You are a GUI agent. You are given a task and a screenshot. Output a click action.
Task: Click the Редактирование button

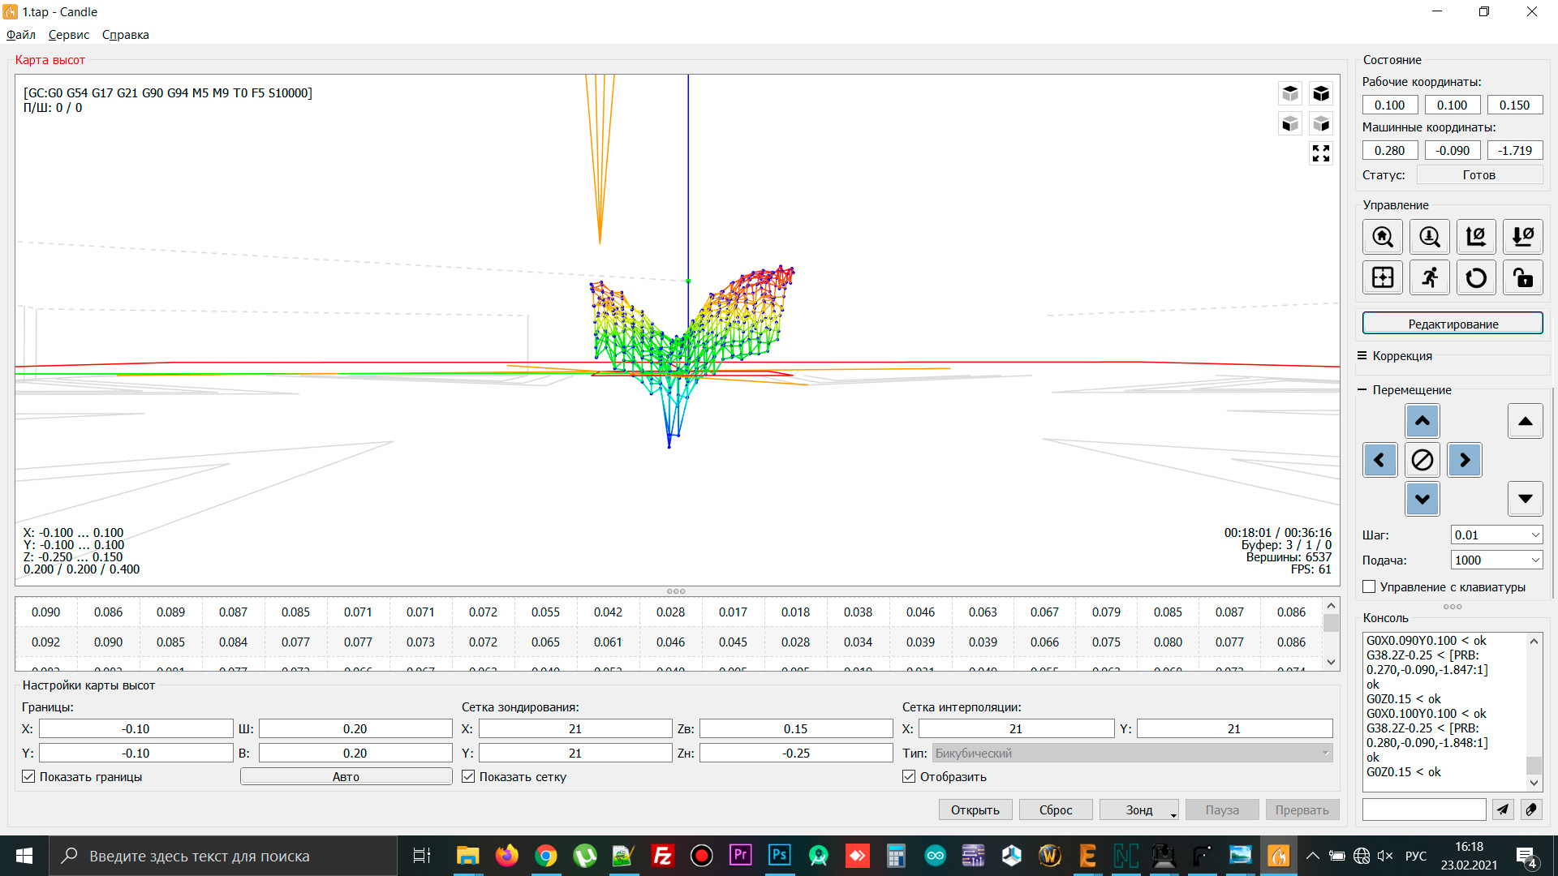(1453, 324)
